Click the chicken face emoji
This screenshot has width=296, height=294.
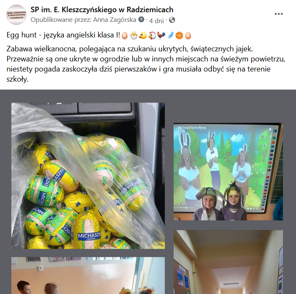pos(152,35)
